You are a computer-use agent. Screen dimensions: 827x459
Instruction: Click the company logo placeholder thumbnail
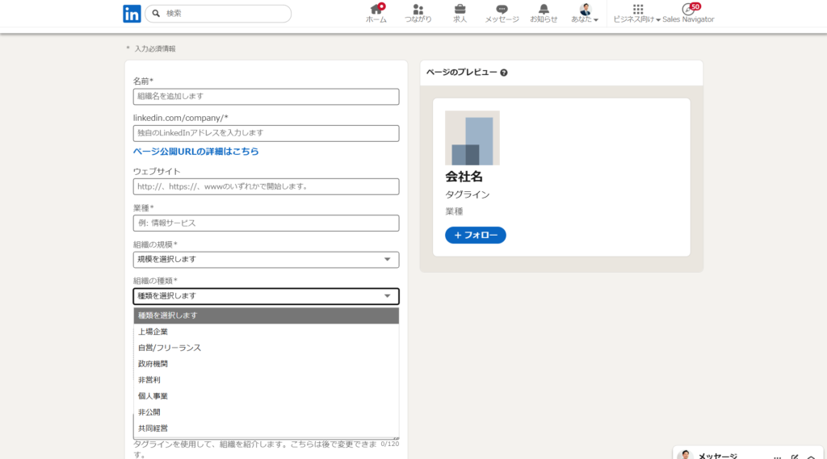(x=472, y=138)
